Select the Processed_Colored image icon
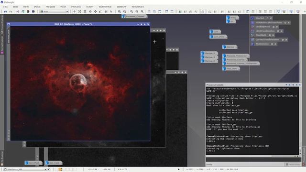The width and height of the screenshot is (306, 172). coord(235,59)
